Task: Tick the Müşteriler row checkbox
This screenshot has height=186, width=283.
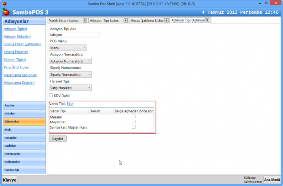Action: (133, 122)
